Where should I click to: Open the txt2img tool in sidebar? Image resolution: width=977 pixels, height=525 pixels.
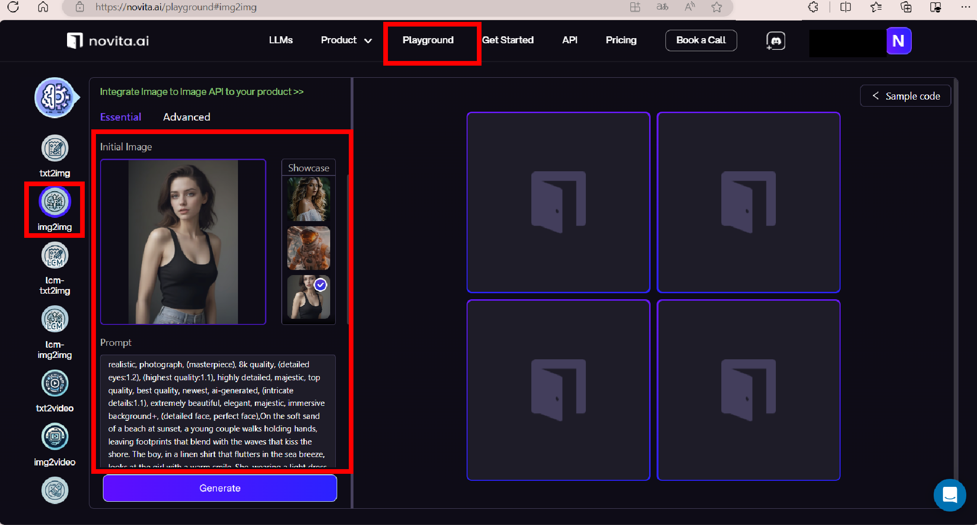click(55, 149)
